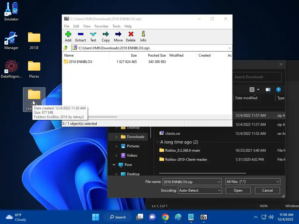299x224 pixels.
Task: Open the Favorites menu in 7-Zip
Action: [101, 26]
